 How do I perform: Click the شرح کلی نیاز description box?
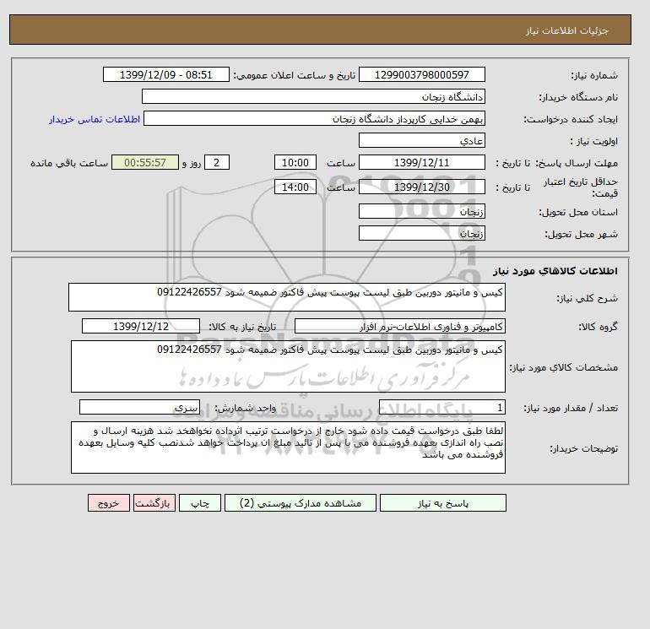tap(287, 297)
